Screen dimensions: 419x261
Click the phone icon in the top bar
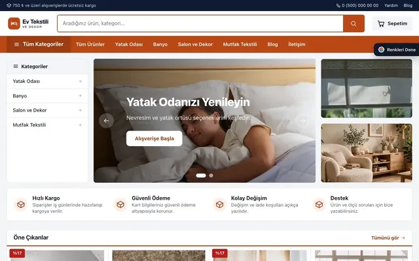tap(338, 5)
